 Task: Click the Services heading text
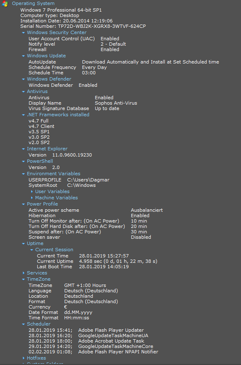pyautogui.click(x=37, y=272)
